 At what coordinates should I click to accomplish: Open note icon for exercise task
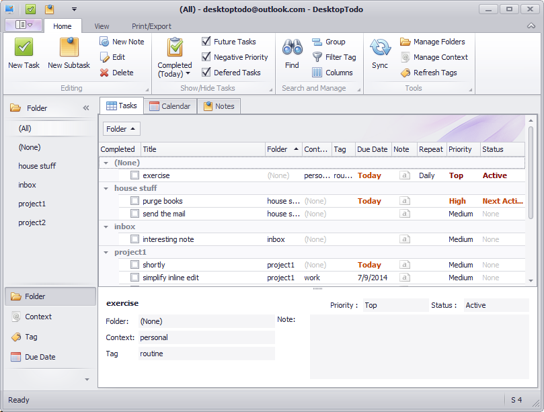click(404, 175)
